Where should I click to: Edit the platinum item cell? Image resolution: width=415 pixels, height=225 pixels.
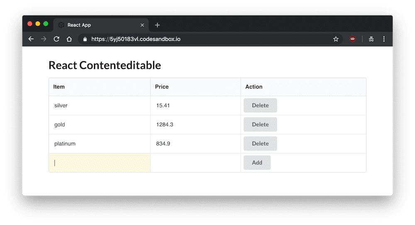[100, 144]
